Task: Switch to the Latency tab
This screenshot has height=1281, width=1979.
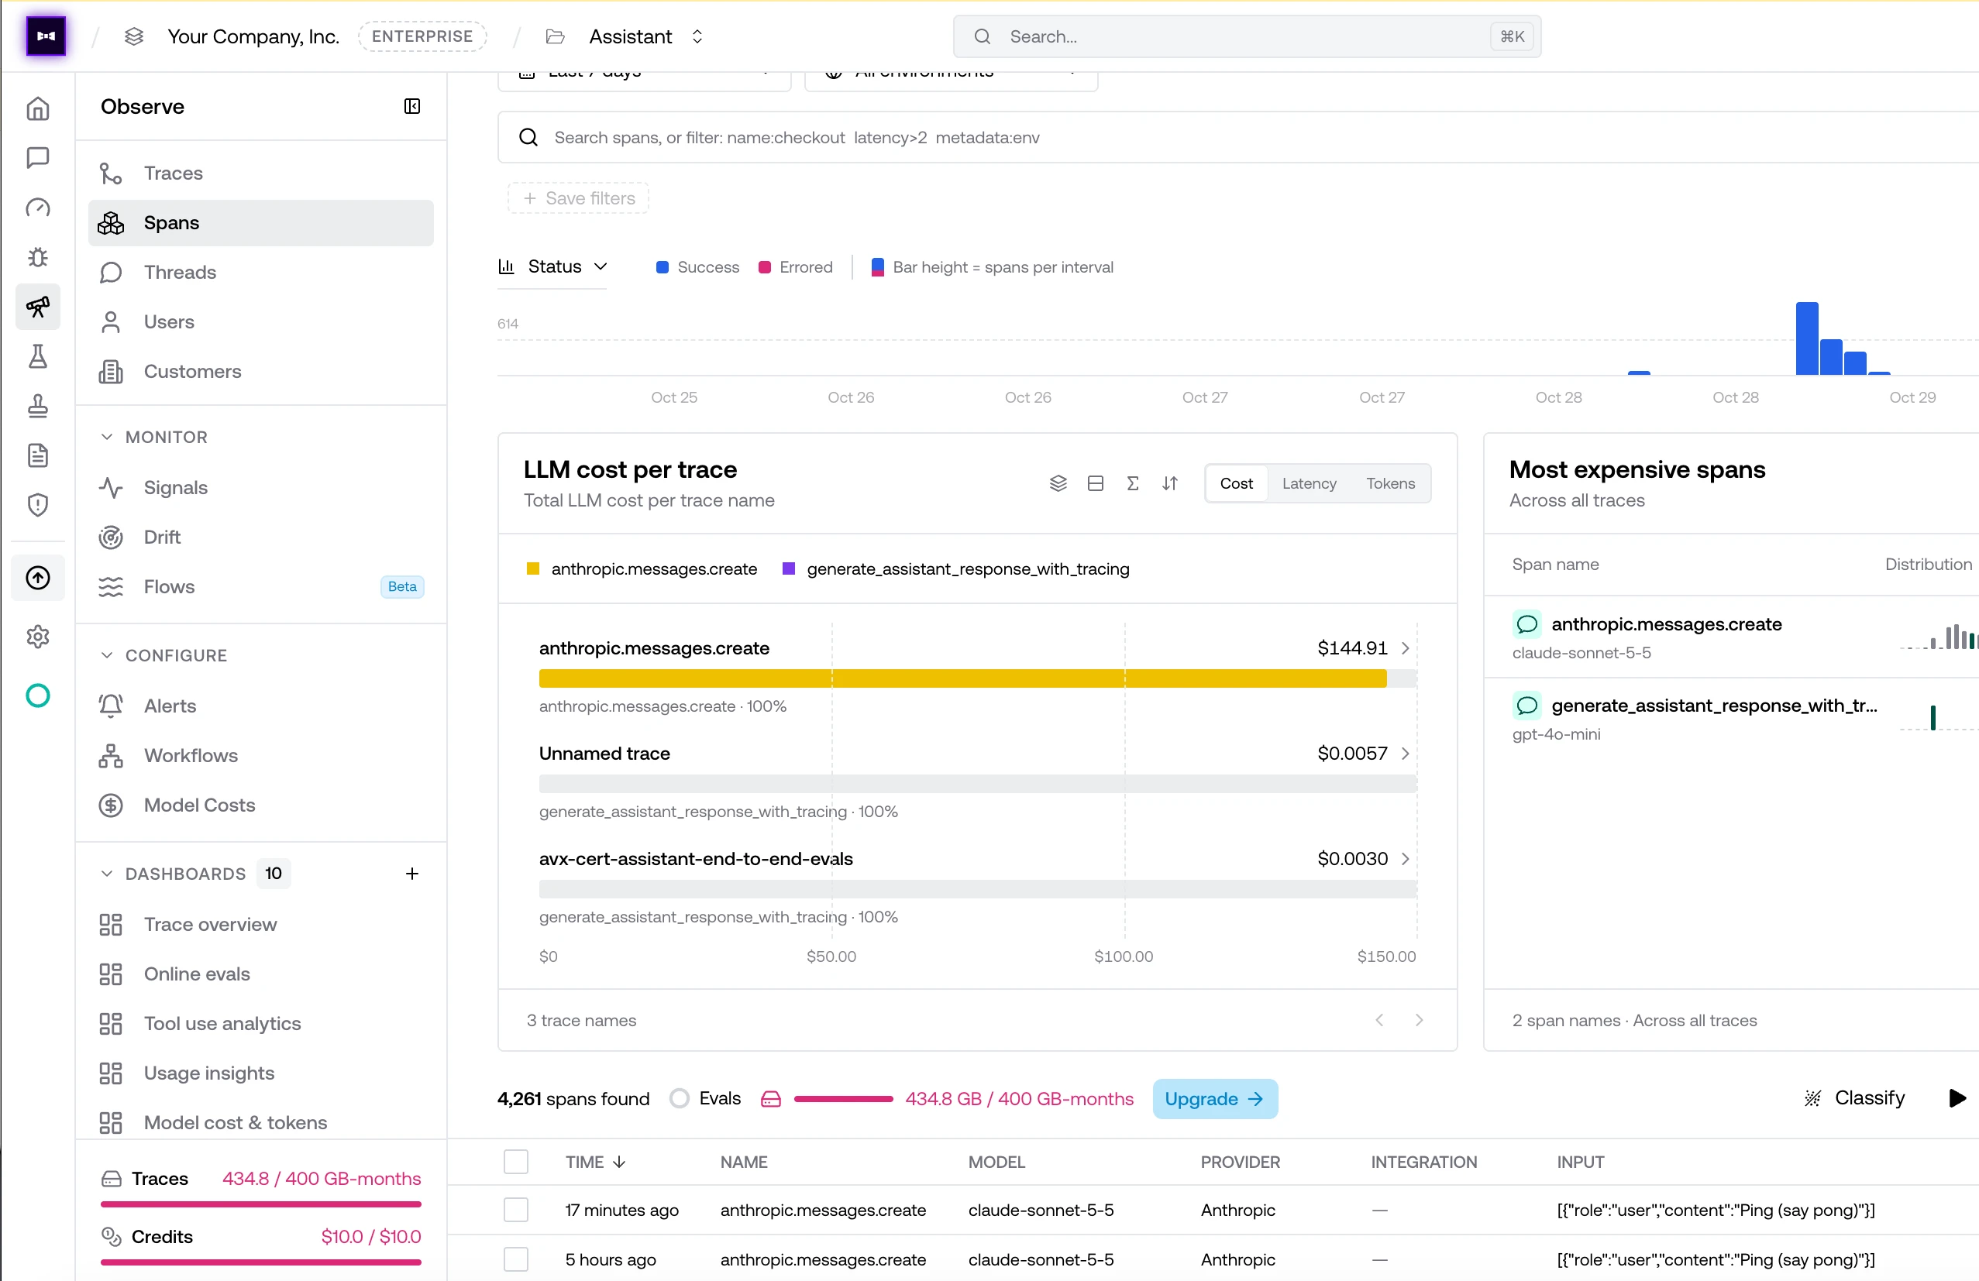Action: 1309,484
